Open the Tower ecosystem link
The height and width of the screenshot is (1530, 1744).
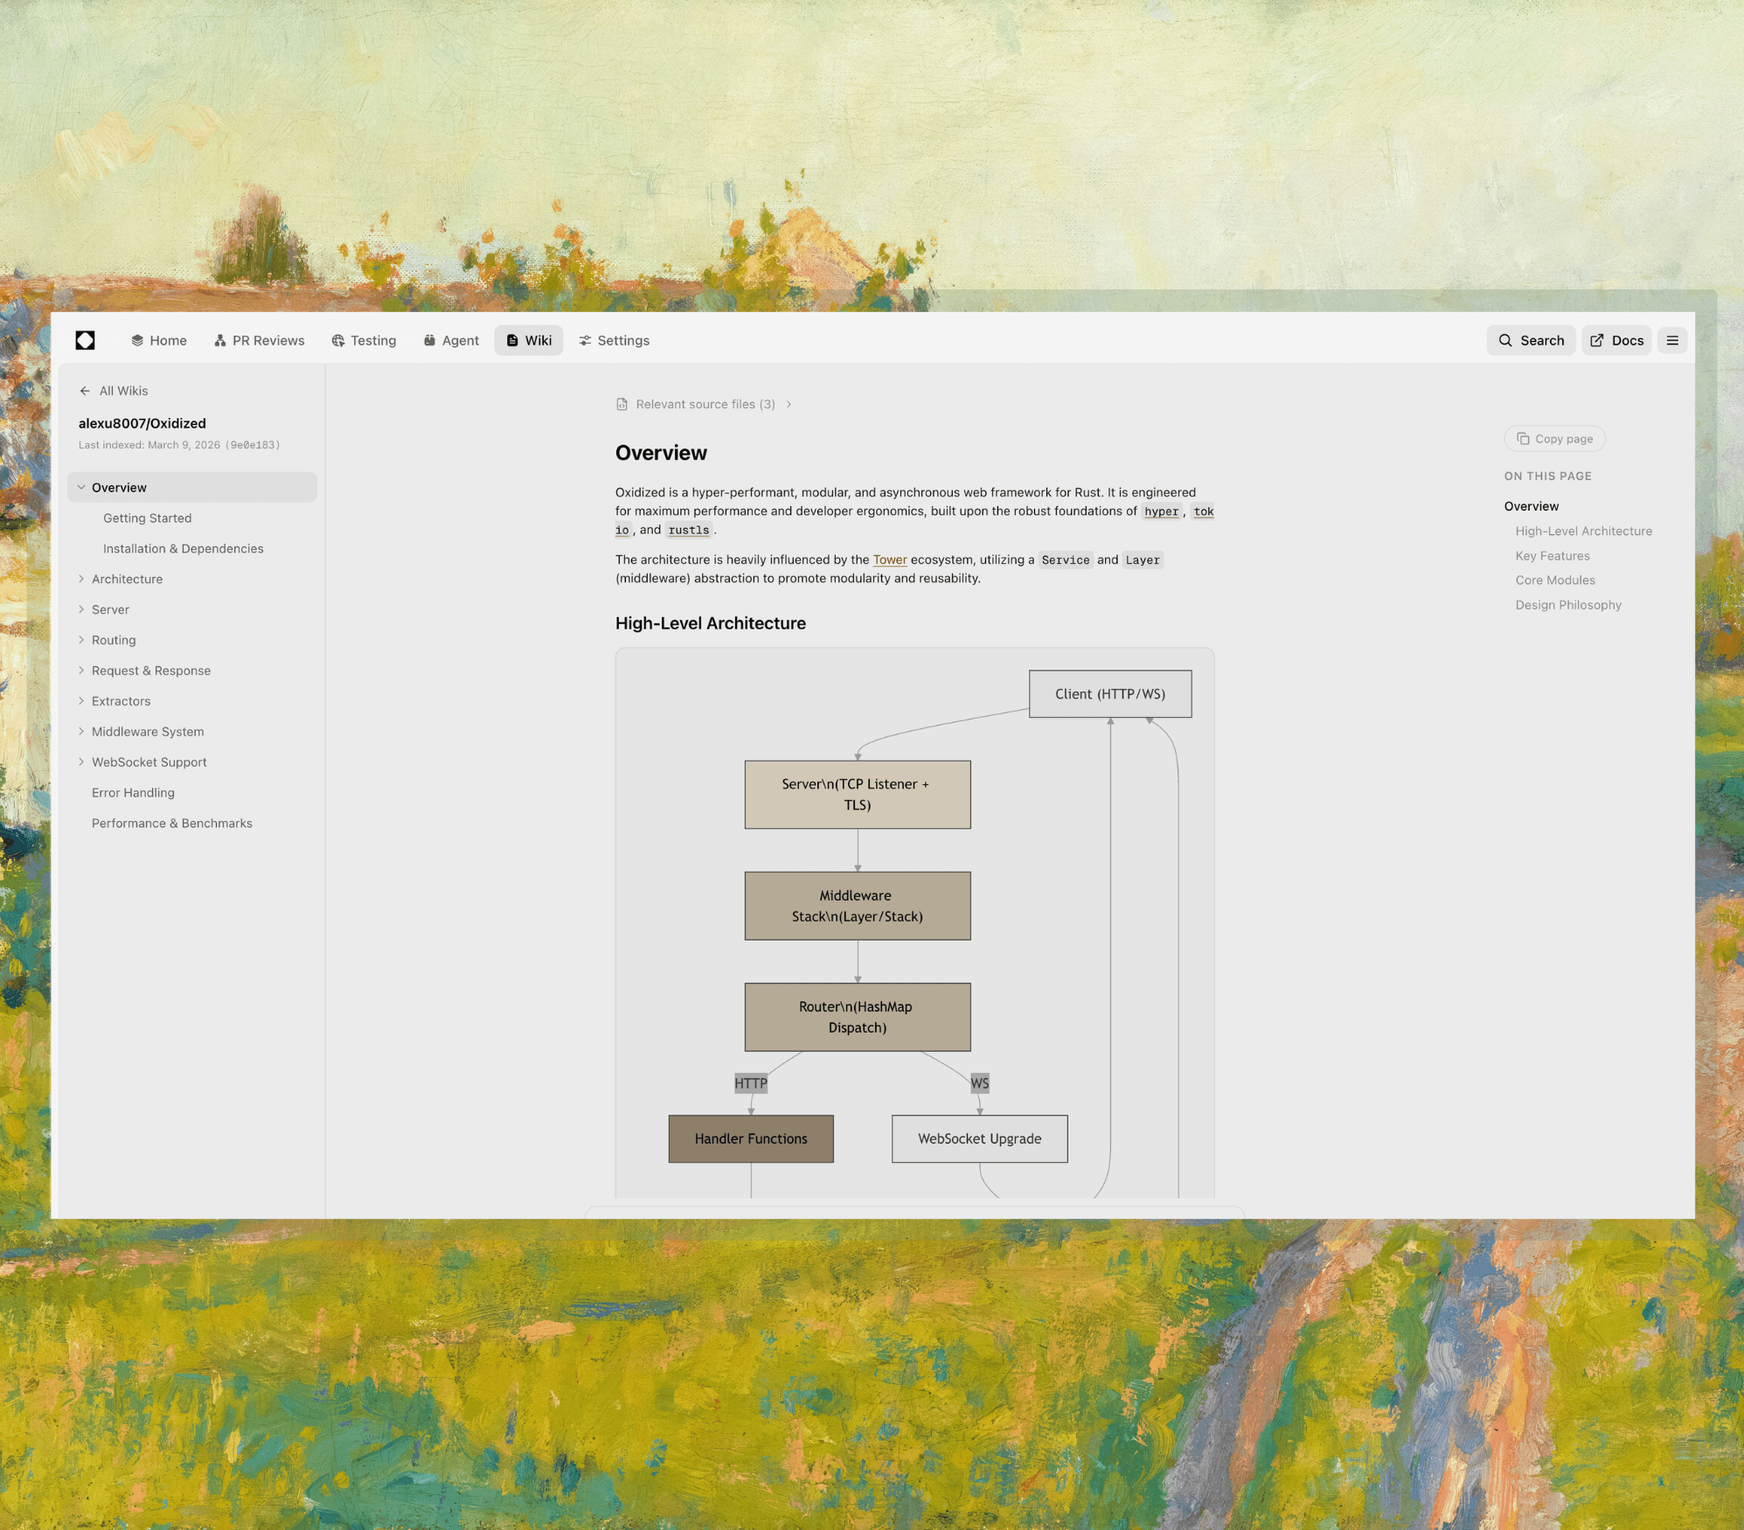pyautogui.click(x=889, y=560)
